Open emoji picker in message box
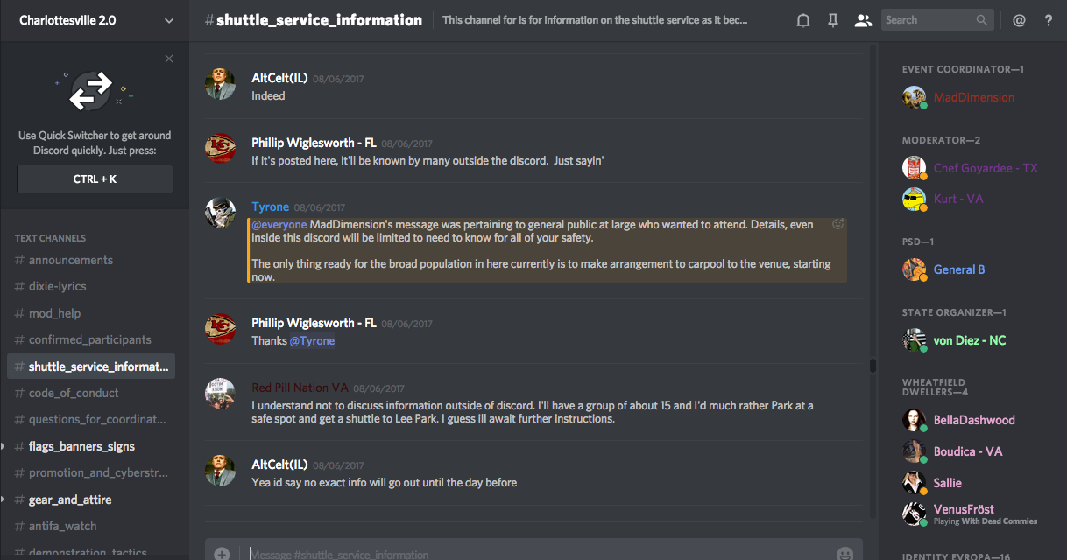The width and height of the screenshot is (1067, 560). [844, 554]
